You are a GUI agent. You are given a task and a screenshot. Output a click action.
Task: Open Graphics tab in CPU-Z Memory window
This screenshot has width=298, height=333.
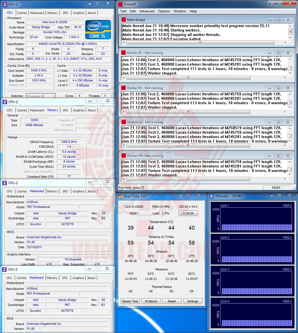point(79,110)
